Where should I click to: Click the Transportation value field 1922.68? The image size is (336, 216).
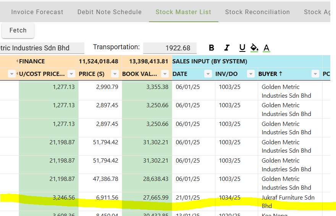click(170, 48)
